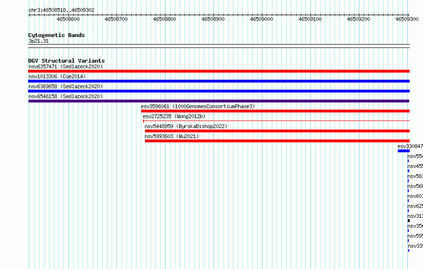Open variant nsv6369658 (Sedlazeck2020) label

coord(66,86)
